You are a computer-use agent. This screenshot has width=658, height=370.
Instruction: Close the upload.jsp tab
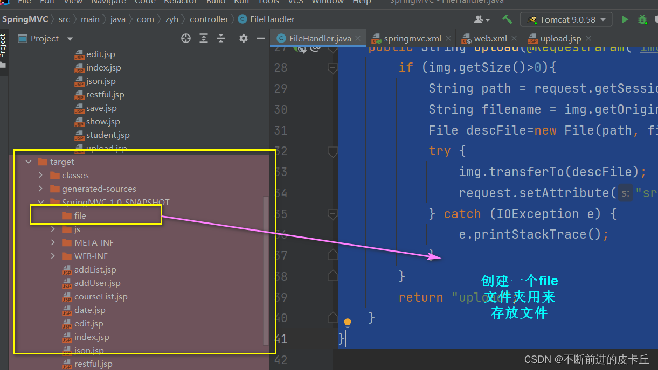[x=588, y=38]
